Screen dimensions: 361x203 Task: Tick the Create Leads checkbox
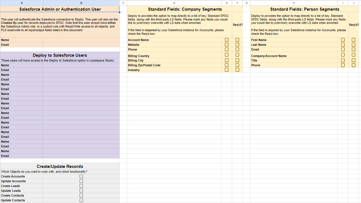pos(81,186)
